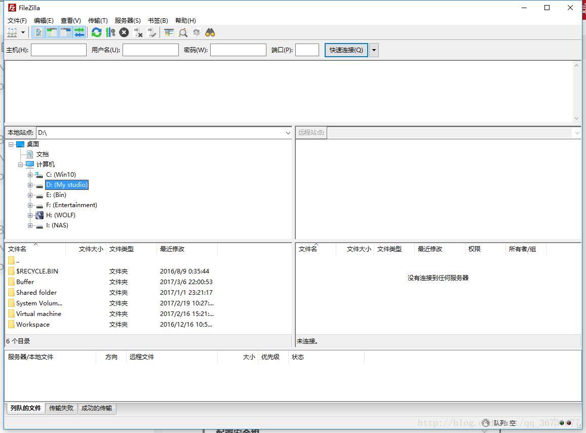
Task: Sort local files by 文件大小 column
Action: (x=86, y=249)
